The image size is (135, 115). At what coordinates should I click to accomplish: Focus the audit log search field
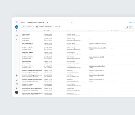59,22
